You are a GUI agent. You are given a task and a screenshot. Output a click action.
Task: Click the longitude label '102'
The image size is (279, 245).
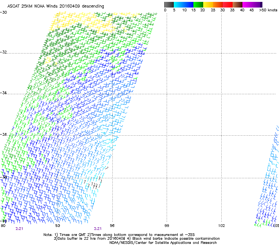[222, 226]
